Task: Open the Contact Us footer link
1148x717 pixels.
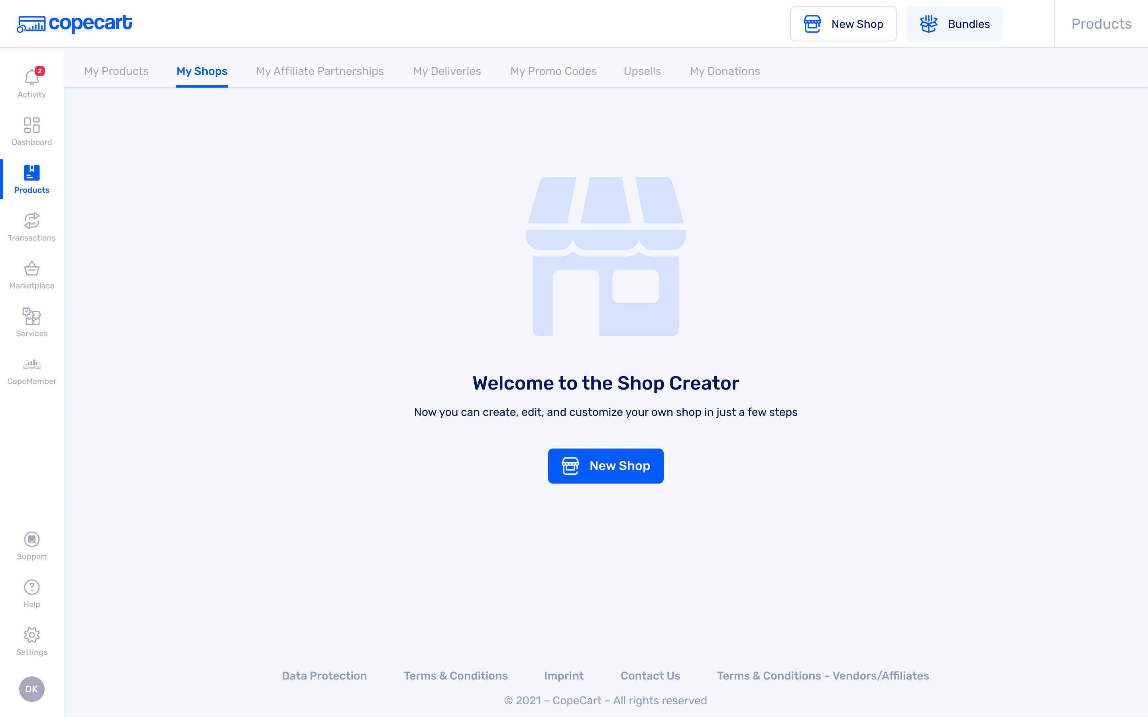Action: (x=651, y=676)
